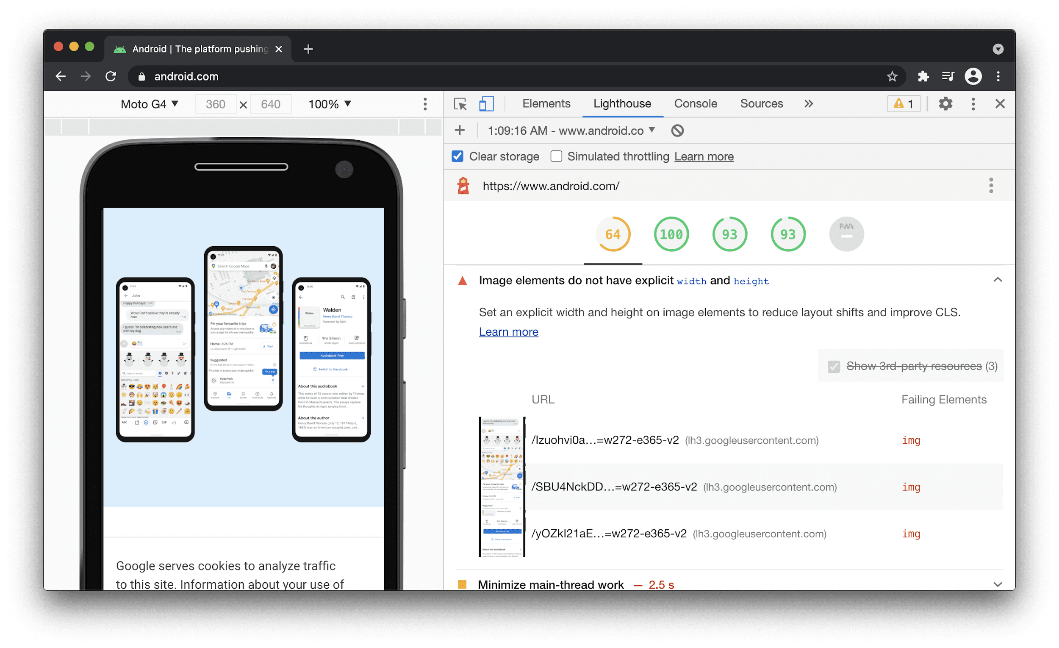Toggle the Clear storage checkbox
Image resolution: width=1059 pixels, height=648 pixels.
457,158
